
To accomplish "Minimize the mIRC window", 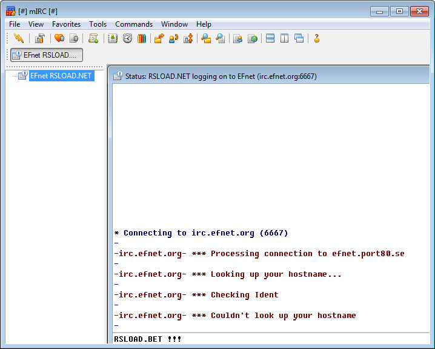I will (x=379, y=12).
